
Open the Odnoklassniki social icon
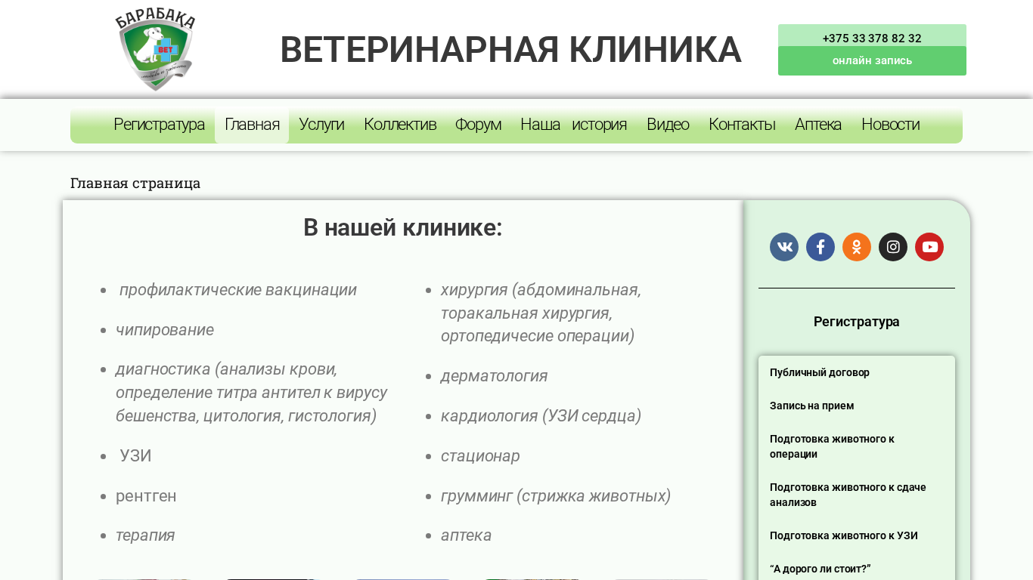857,247
